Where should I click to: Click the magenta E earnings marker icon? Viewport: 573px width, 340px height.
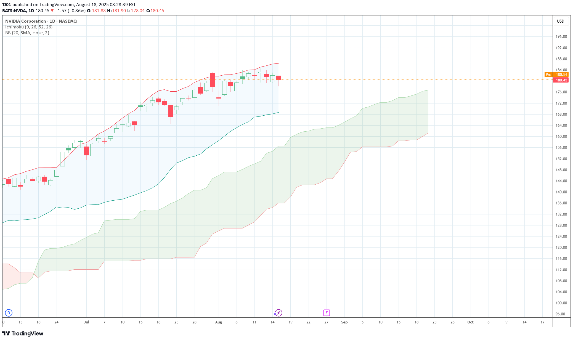(x=327, y=313)
